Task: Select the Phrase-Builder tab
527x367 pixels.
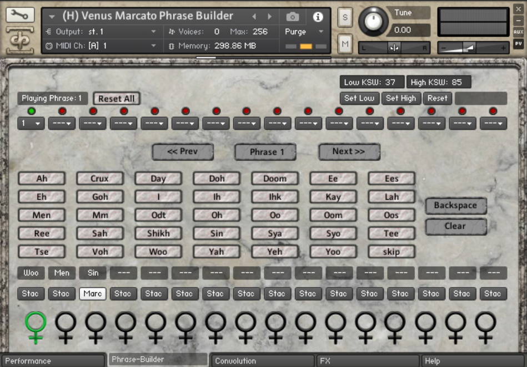Action: pyautogui.click(x=158, y=359)
